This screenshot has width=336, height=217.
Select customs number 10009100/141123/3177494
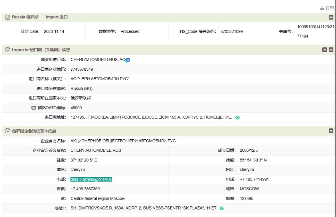coord(316,31)
